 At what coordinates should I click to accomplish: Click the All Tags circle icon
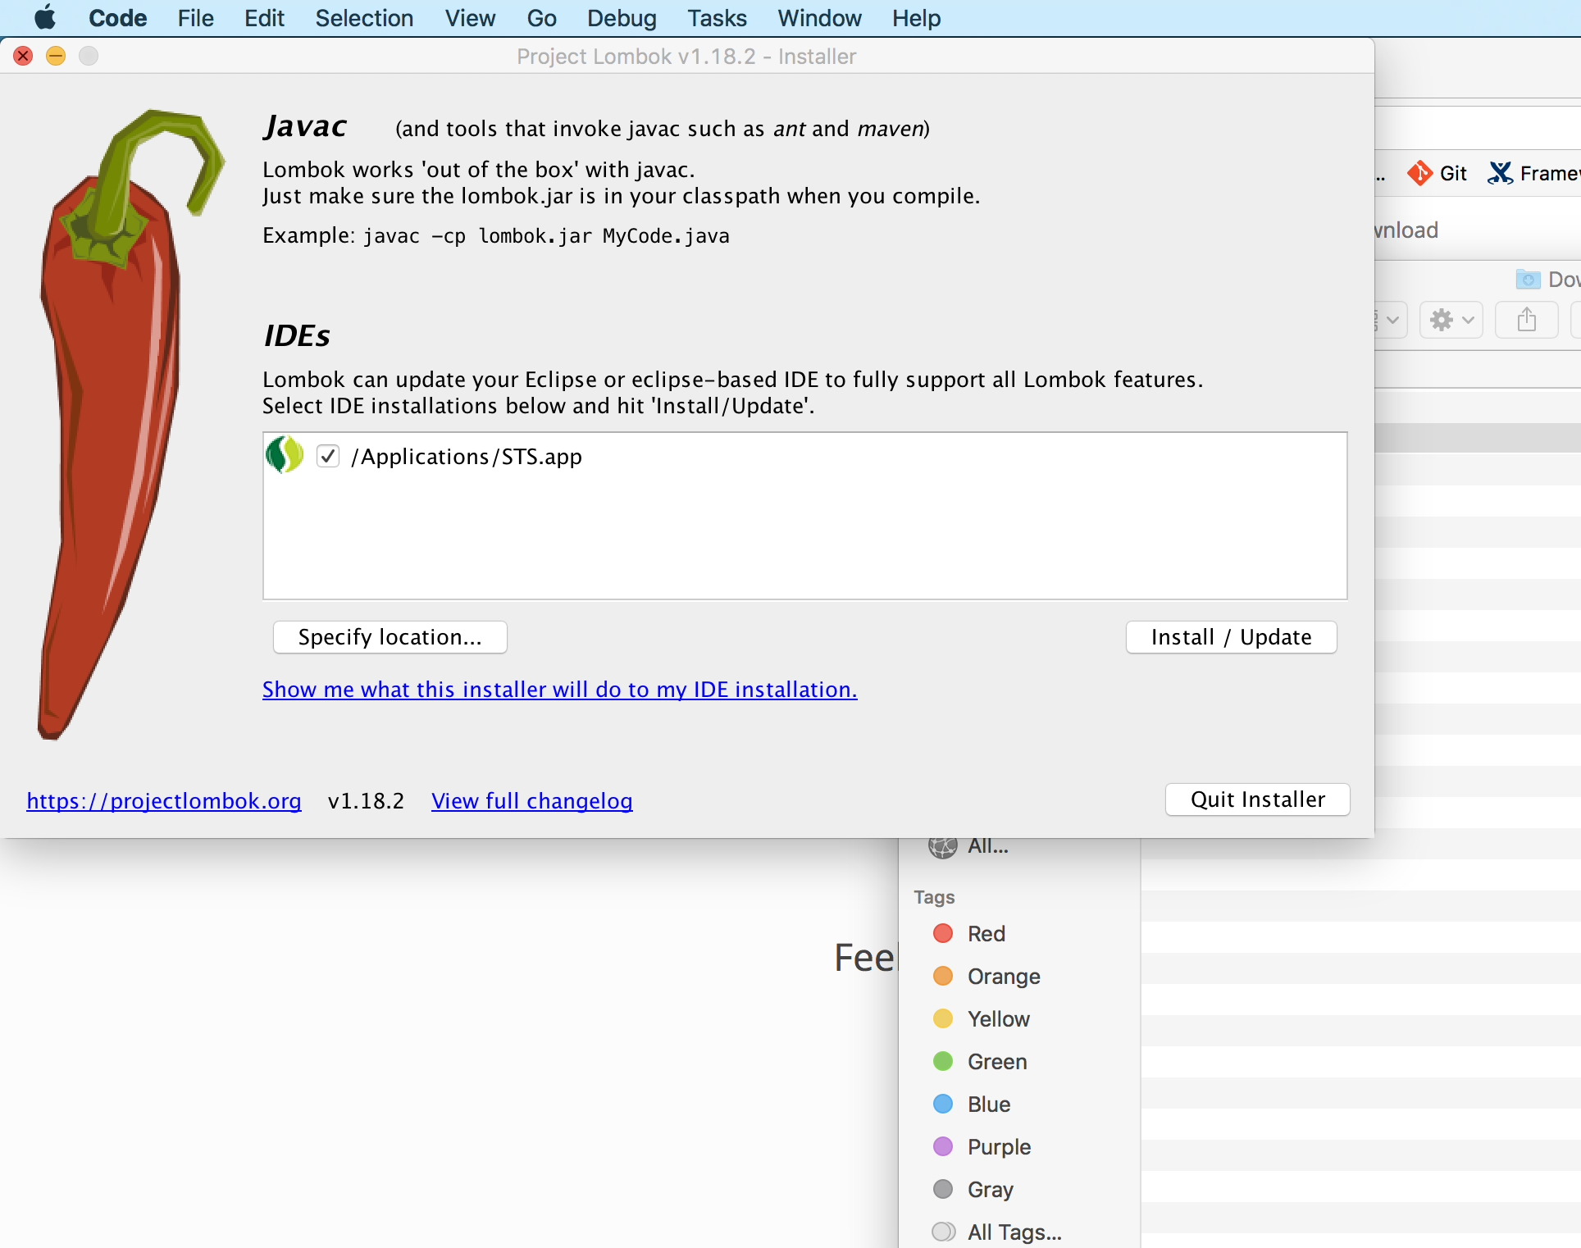[943, 1232]
